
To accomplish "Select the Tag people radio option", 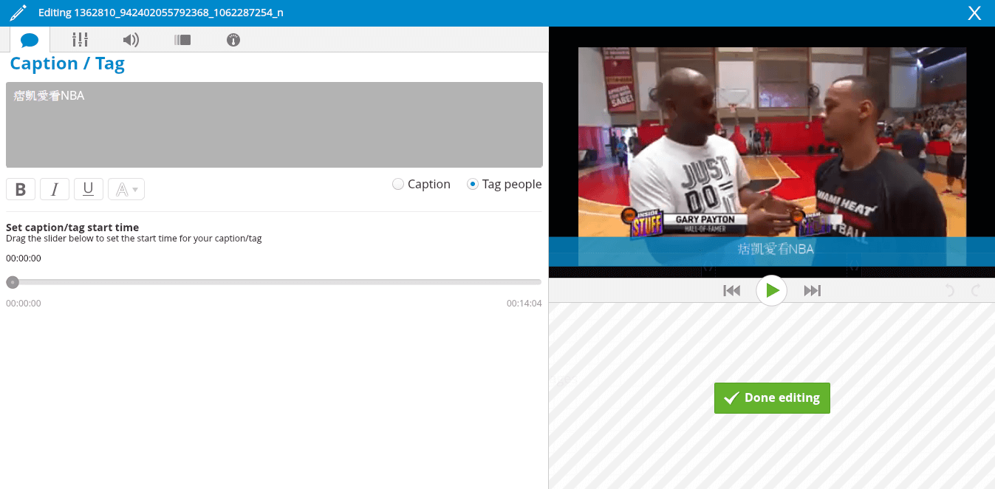I will [x=473, y=184].
